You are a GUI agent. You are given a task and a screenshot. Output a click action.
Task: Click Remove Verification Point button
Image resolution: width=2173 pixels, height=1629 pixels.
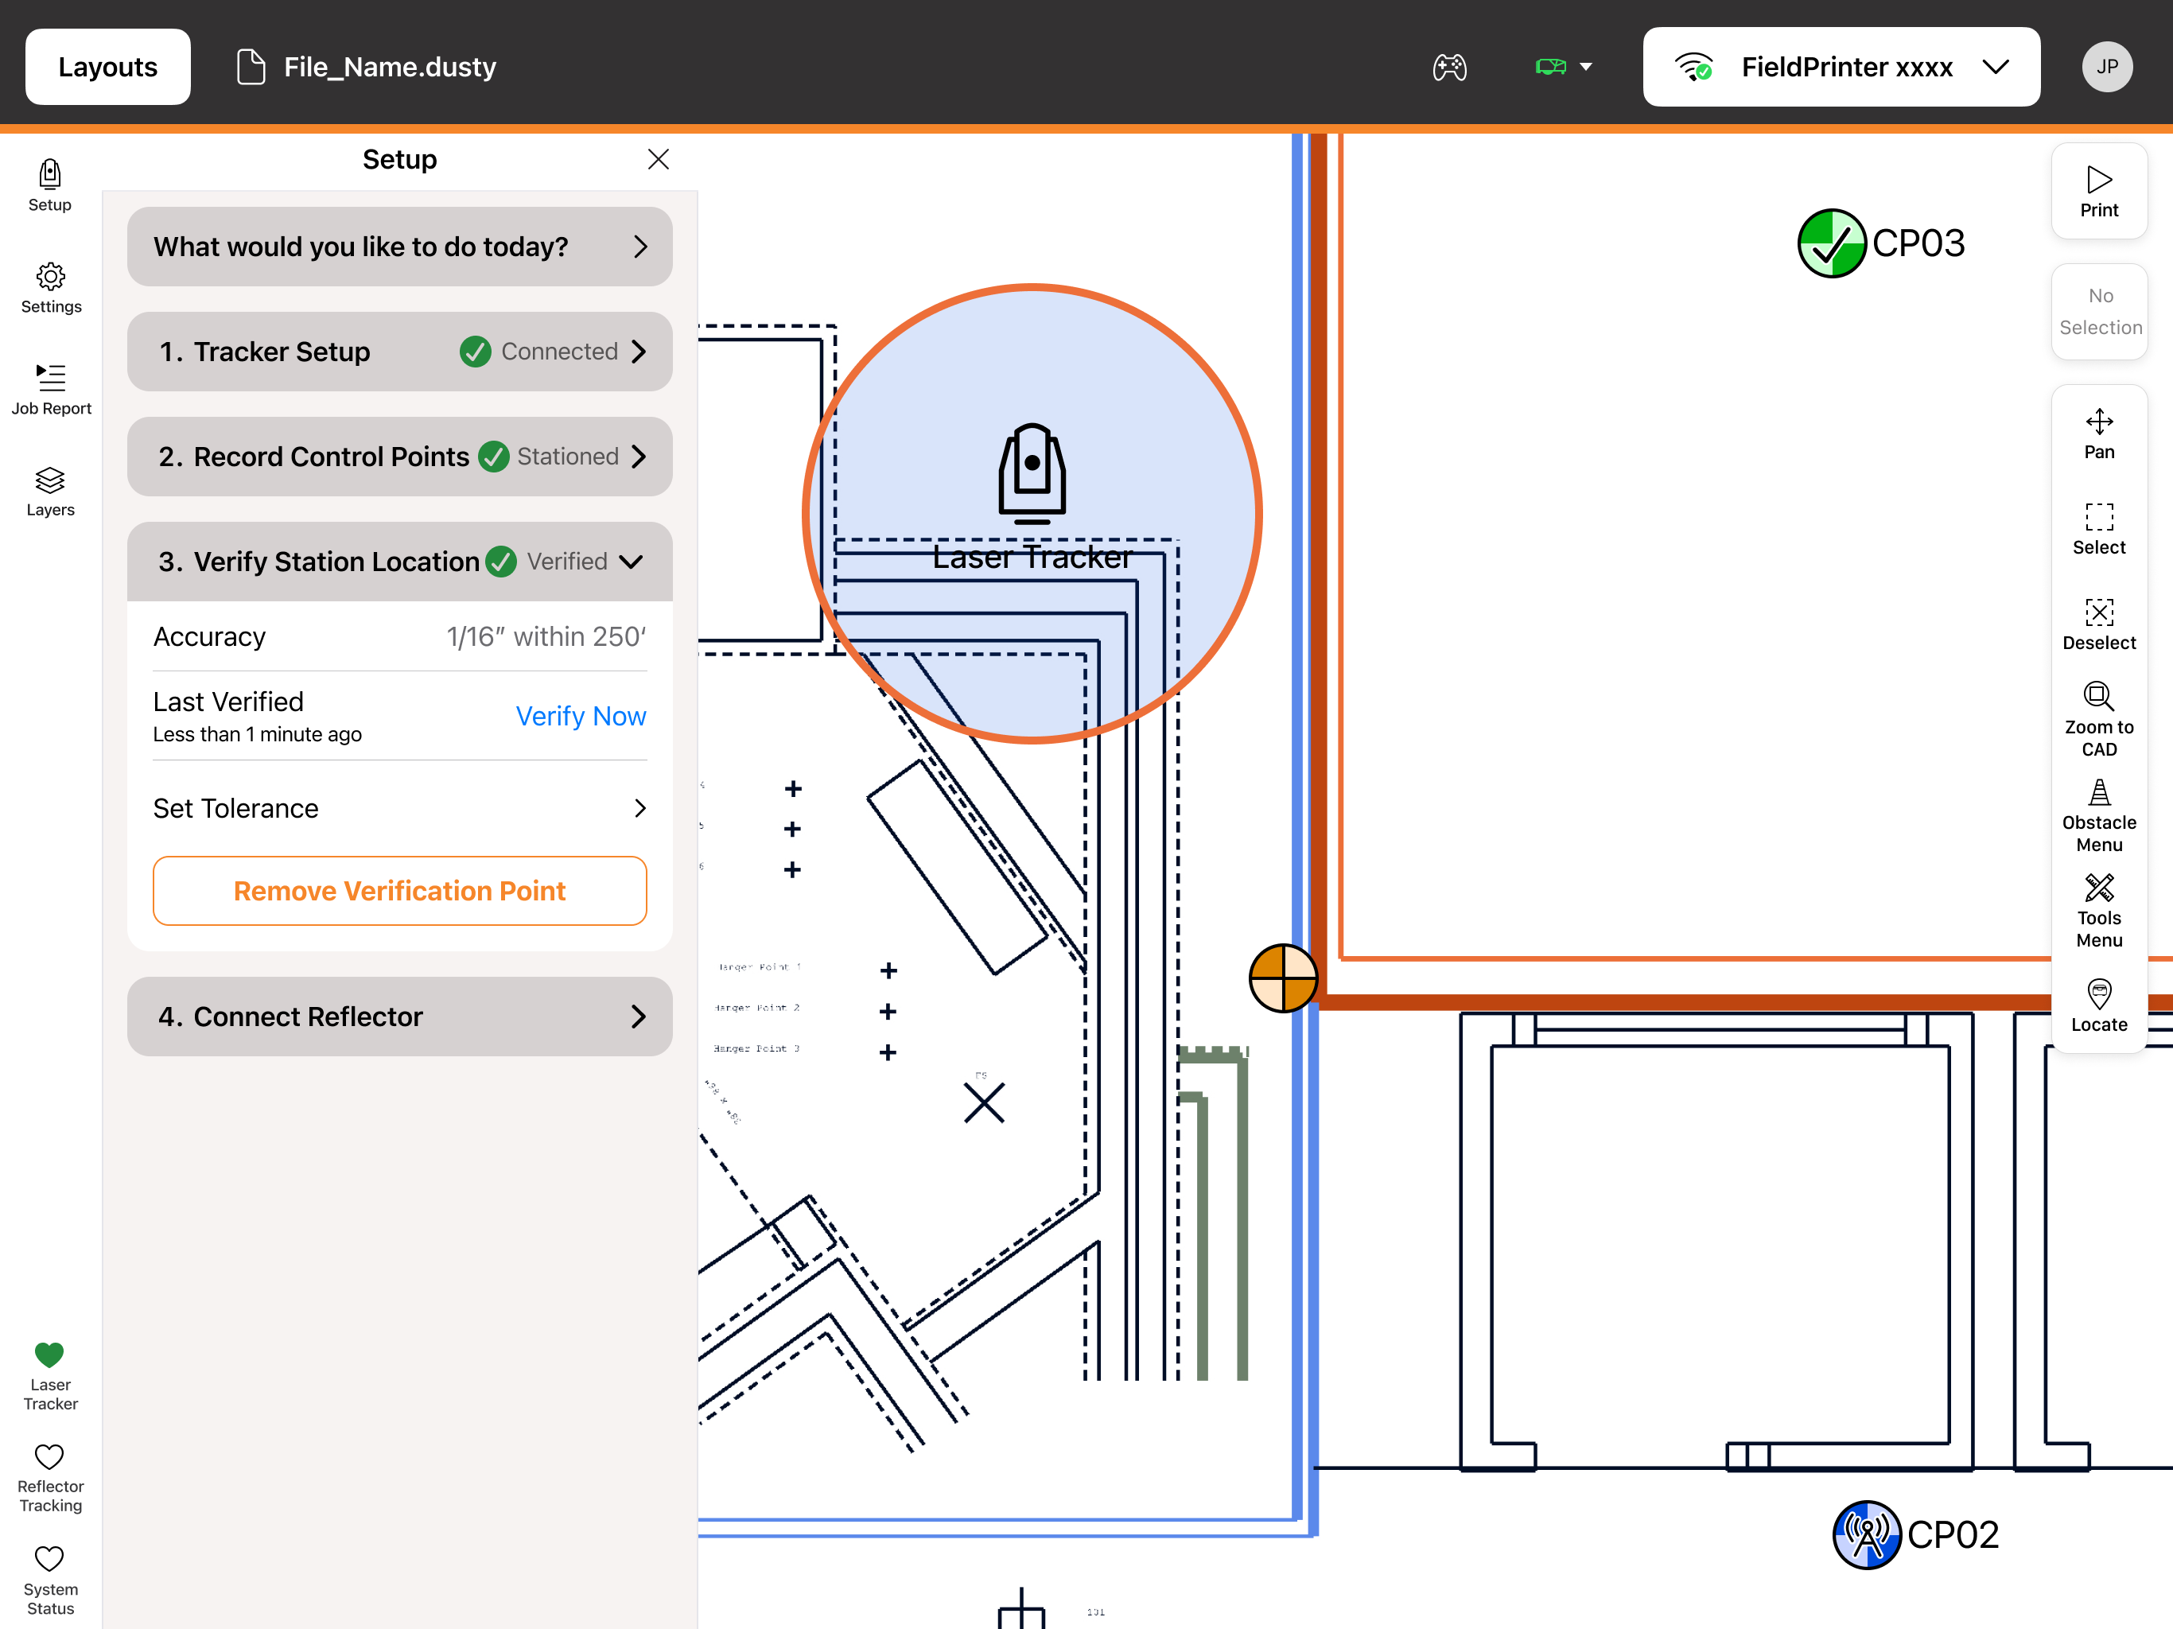click(x=400, y=891)
